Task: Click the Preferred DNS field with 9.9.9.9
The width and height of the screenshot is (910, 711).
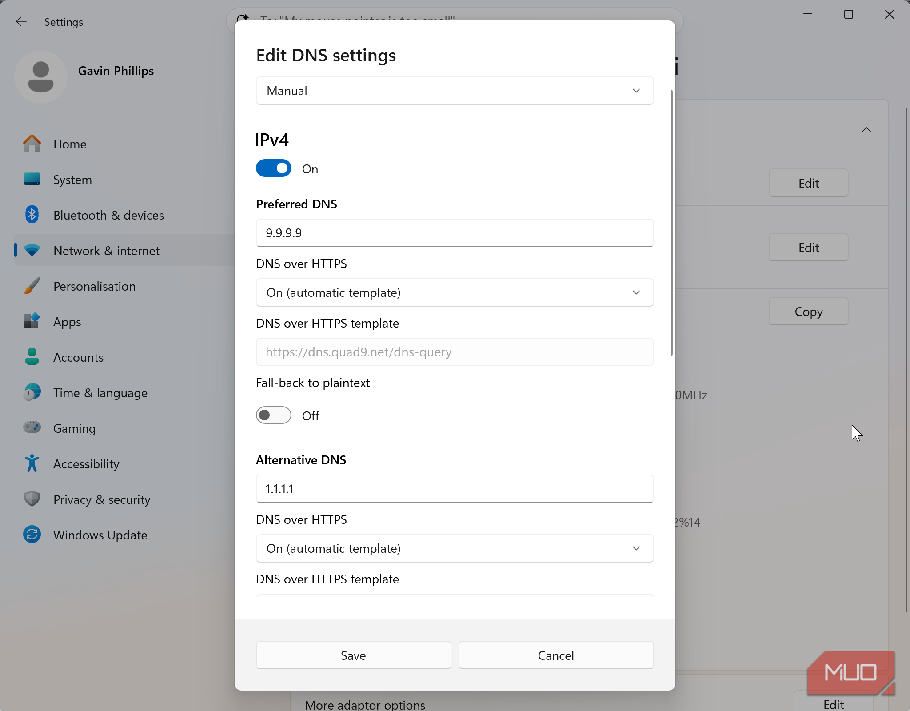Action: coord(455,233)
